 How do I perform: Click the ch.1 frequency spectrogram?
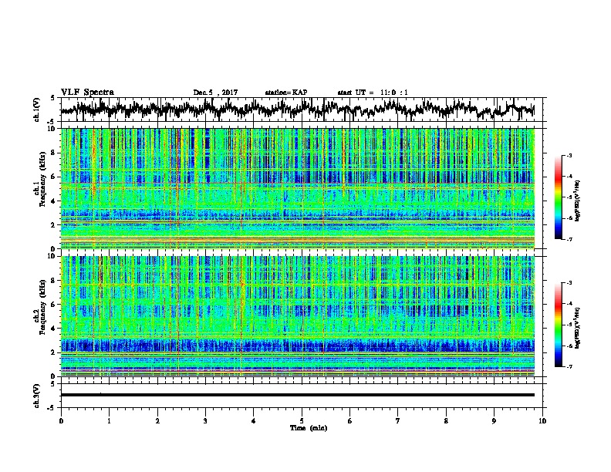tap(298, 188)
